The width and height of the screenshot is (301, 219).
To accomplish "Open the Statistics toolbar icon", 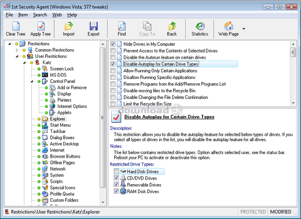I will 200,26.
